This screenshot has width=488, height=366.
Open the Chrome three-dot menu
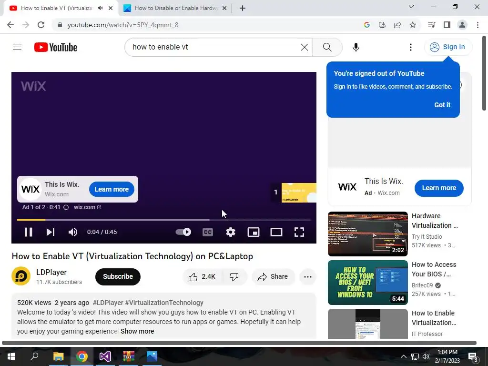click(x=478, y=25)
